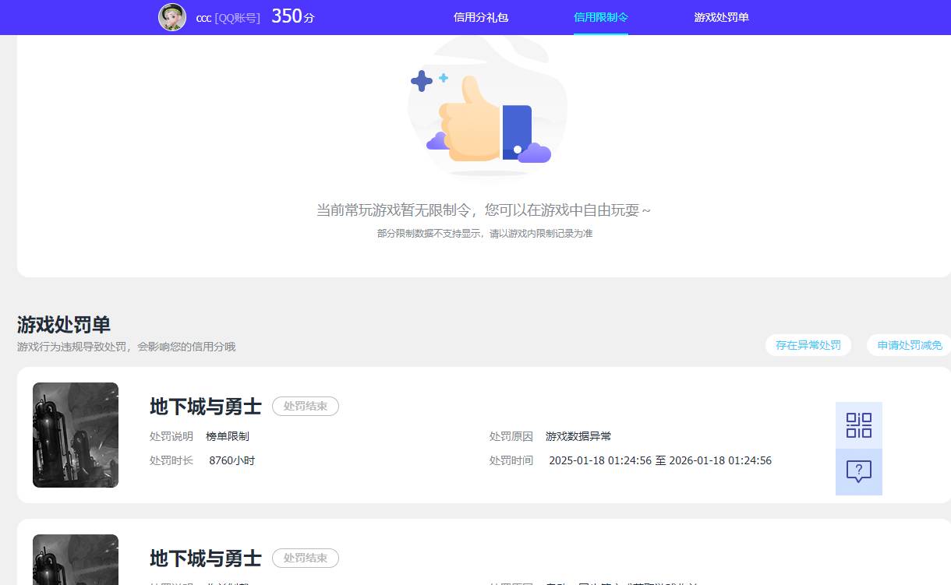This screenshot has width=951, height=585.
Task: Open the 信用分礼包 section
Action: click(480, 17)
